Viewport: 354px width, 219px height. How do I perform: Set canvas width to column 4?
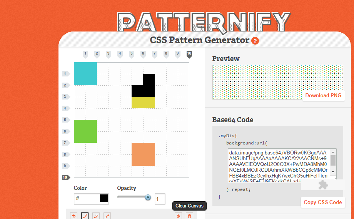[x=120, y=54]
